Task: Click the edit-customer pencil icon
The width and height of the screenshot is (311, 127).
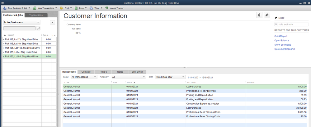Action: (x=267, y=15)
